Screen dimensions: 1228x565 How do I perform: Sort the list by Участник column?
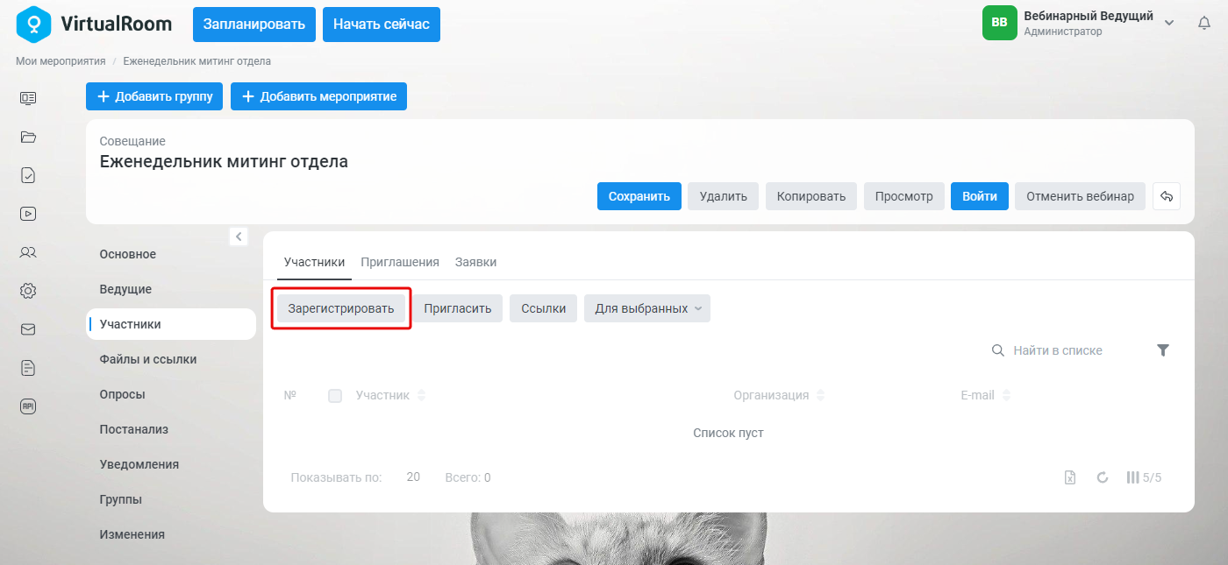[422, 396]
